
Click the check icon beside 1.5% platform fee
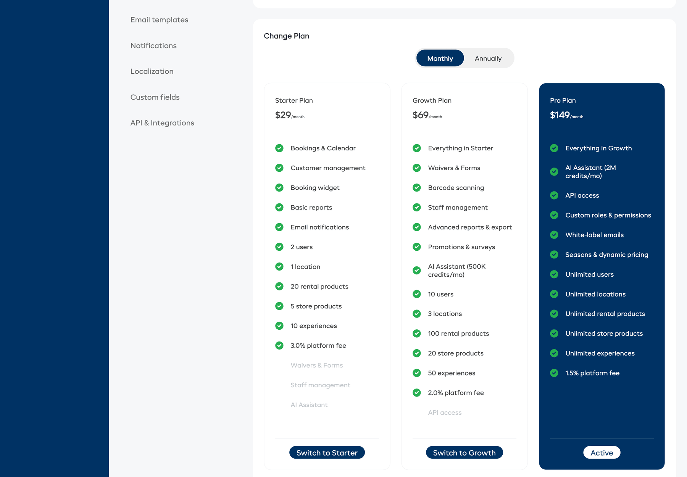coord(554,373)
